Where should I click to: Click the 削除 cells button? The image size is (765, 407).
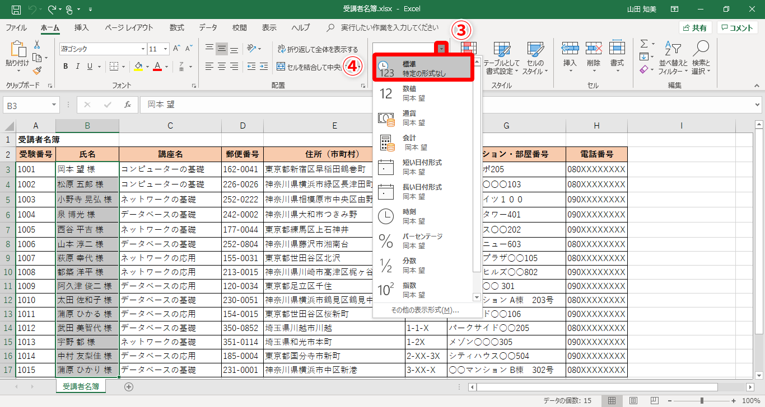[x=594, y=58]
